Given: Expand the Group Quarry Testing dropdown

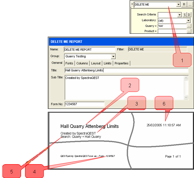Looking at the screenshot, I should click(x=113, y=56).
